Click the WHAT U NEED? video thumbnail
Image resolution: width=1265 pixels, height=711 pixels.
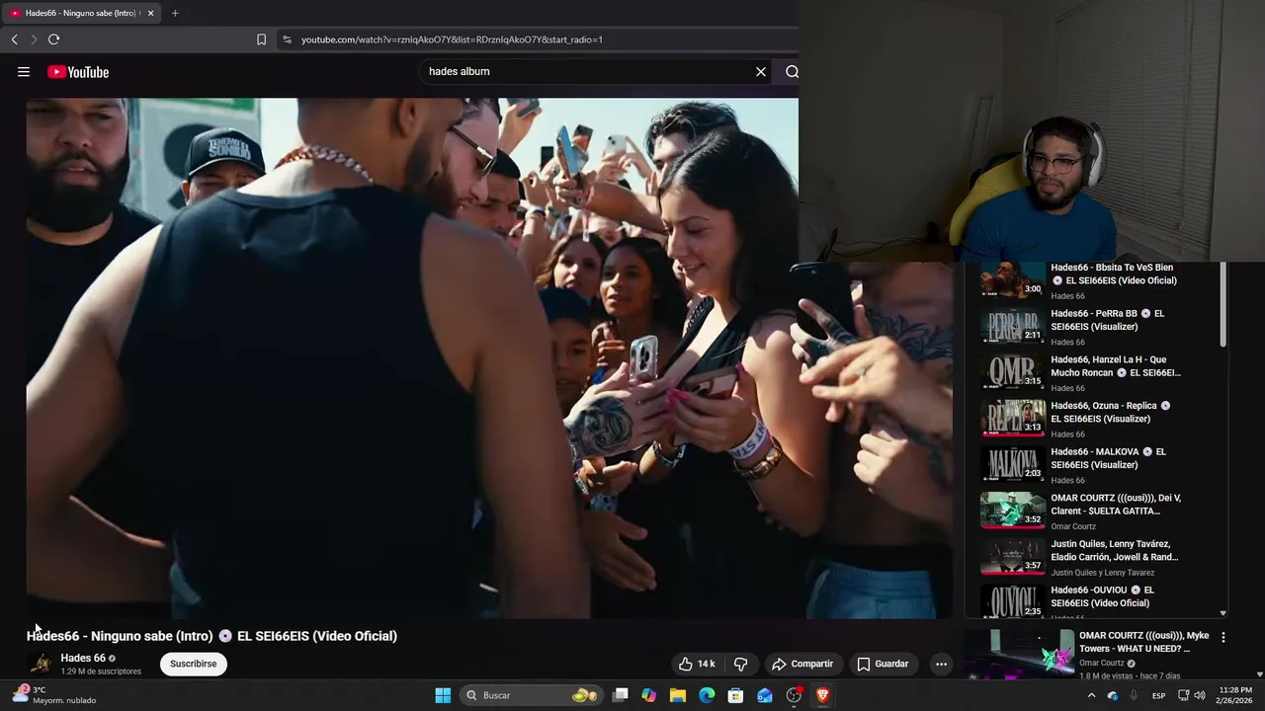click(1018, 654)
